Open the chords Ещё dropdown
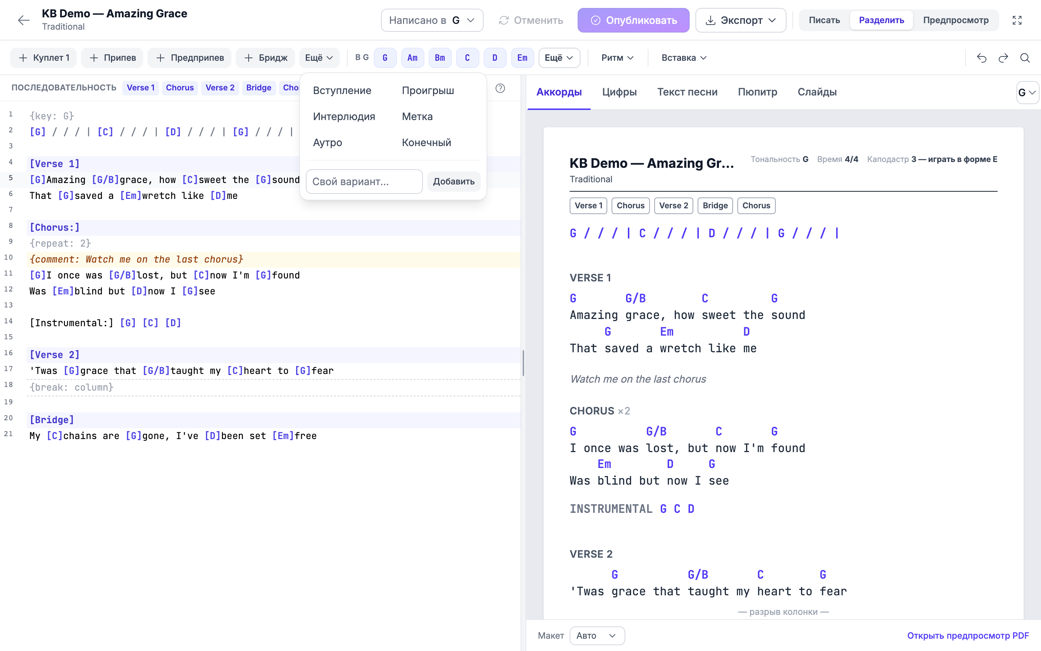The height and width of the screenshot is (651, 1041). coord(559,58)
